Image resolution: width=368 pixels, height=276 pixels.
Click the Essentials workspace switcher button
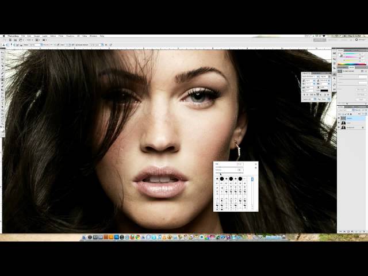click(x=320, y=40)
